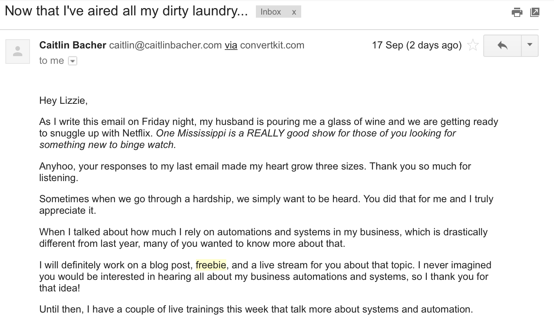This screenshot has height=326, width=554.
Task: Click the email subject line title
Action: click(x=126, y=11)
